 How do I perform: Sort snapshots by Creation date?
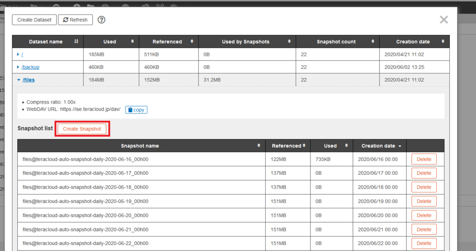point(380,146)
